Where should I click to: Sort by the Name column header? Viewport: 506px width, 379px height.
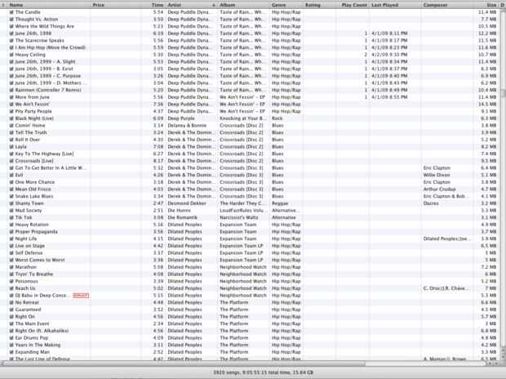click(48, 5)
